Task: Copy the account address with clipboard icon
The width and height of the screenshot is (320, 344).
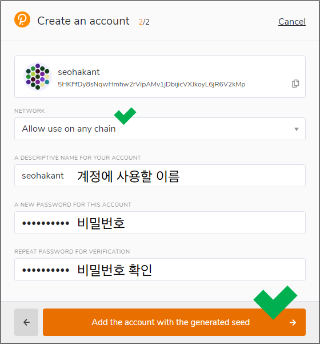Action: point(295,84)
